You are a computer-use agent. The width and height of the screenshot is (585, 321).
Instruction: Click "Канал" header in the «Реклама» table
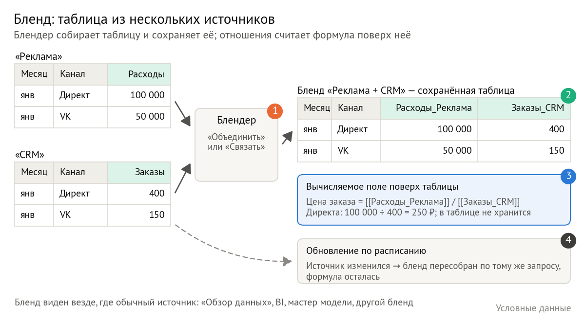click(80, 74)
